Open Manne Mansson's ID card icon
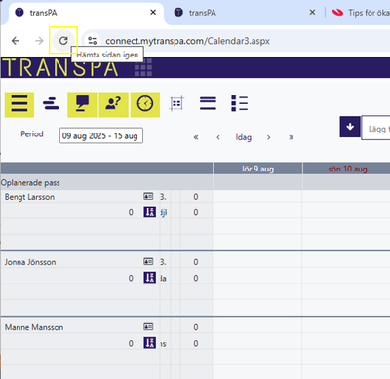Screen dimensions: 390x379 pos(148,327)
